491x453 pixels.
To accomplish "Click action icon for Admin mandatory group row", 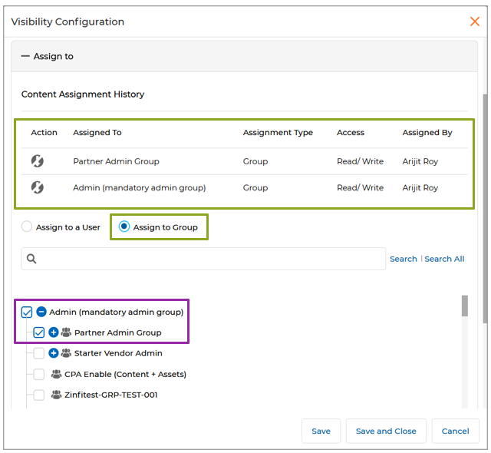I will (x=37, y=187).
